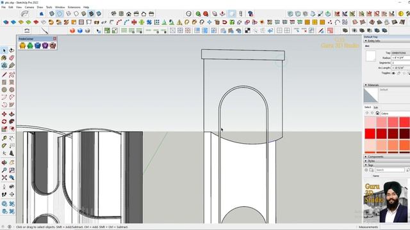This screenshot has width=410, height=230.
Task: Select the Polygon tool
Action: pyautogui.click(x=12, y=89)
